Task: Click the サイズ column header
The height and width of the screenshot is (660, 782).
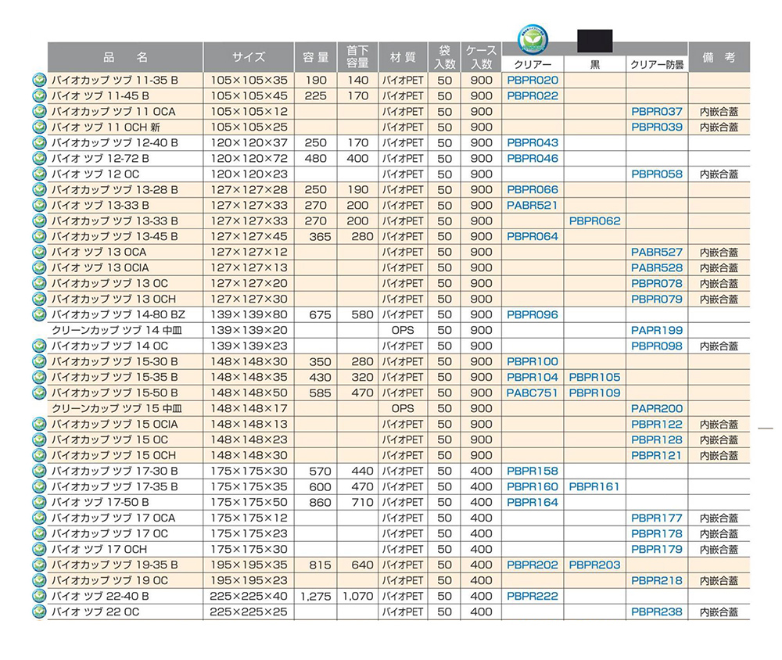Action: pyautogui.click(x=248, y=57)
